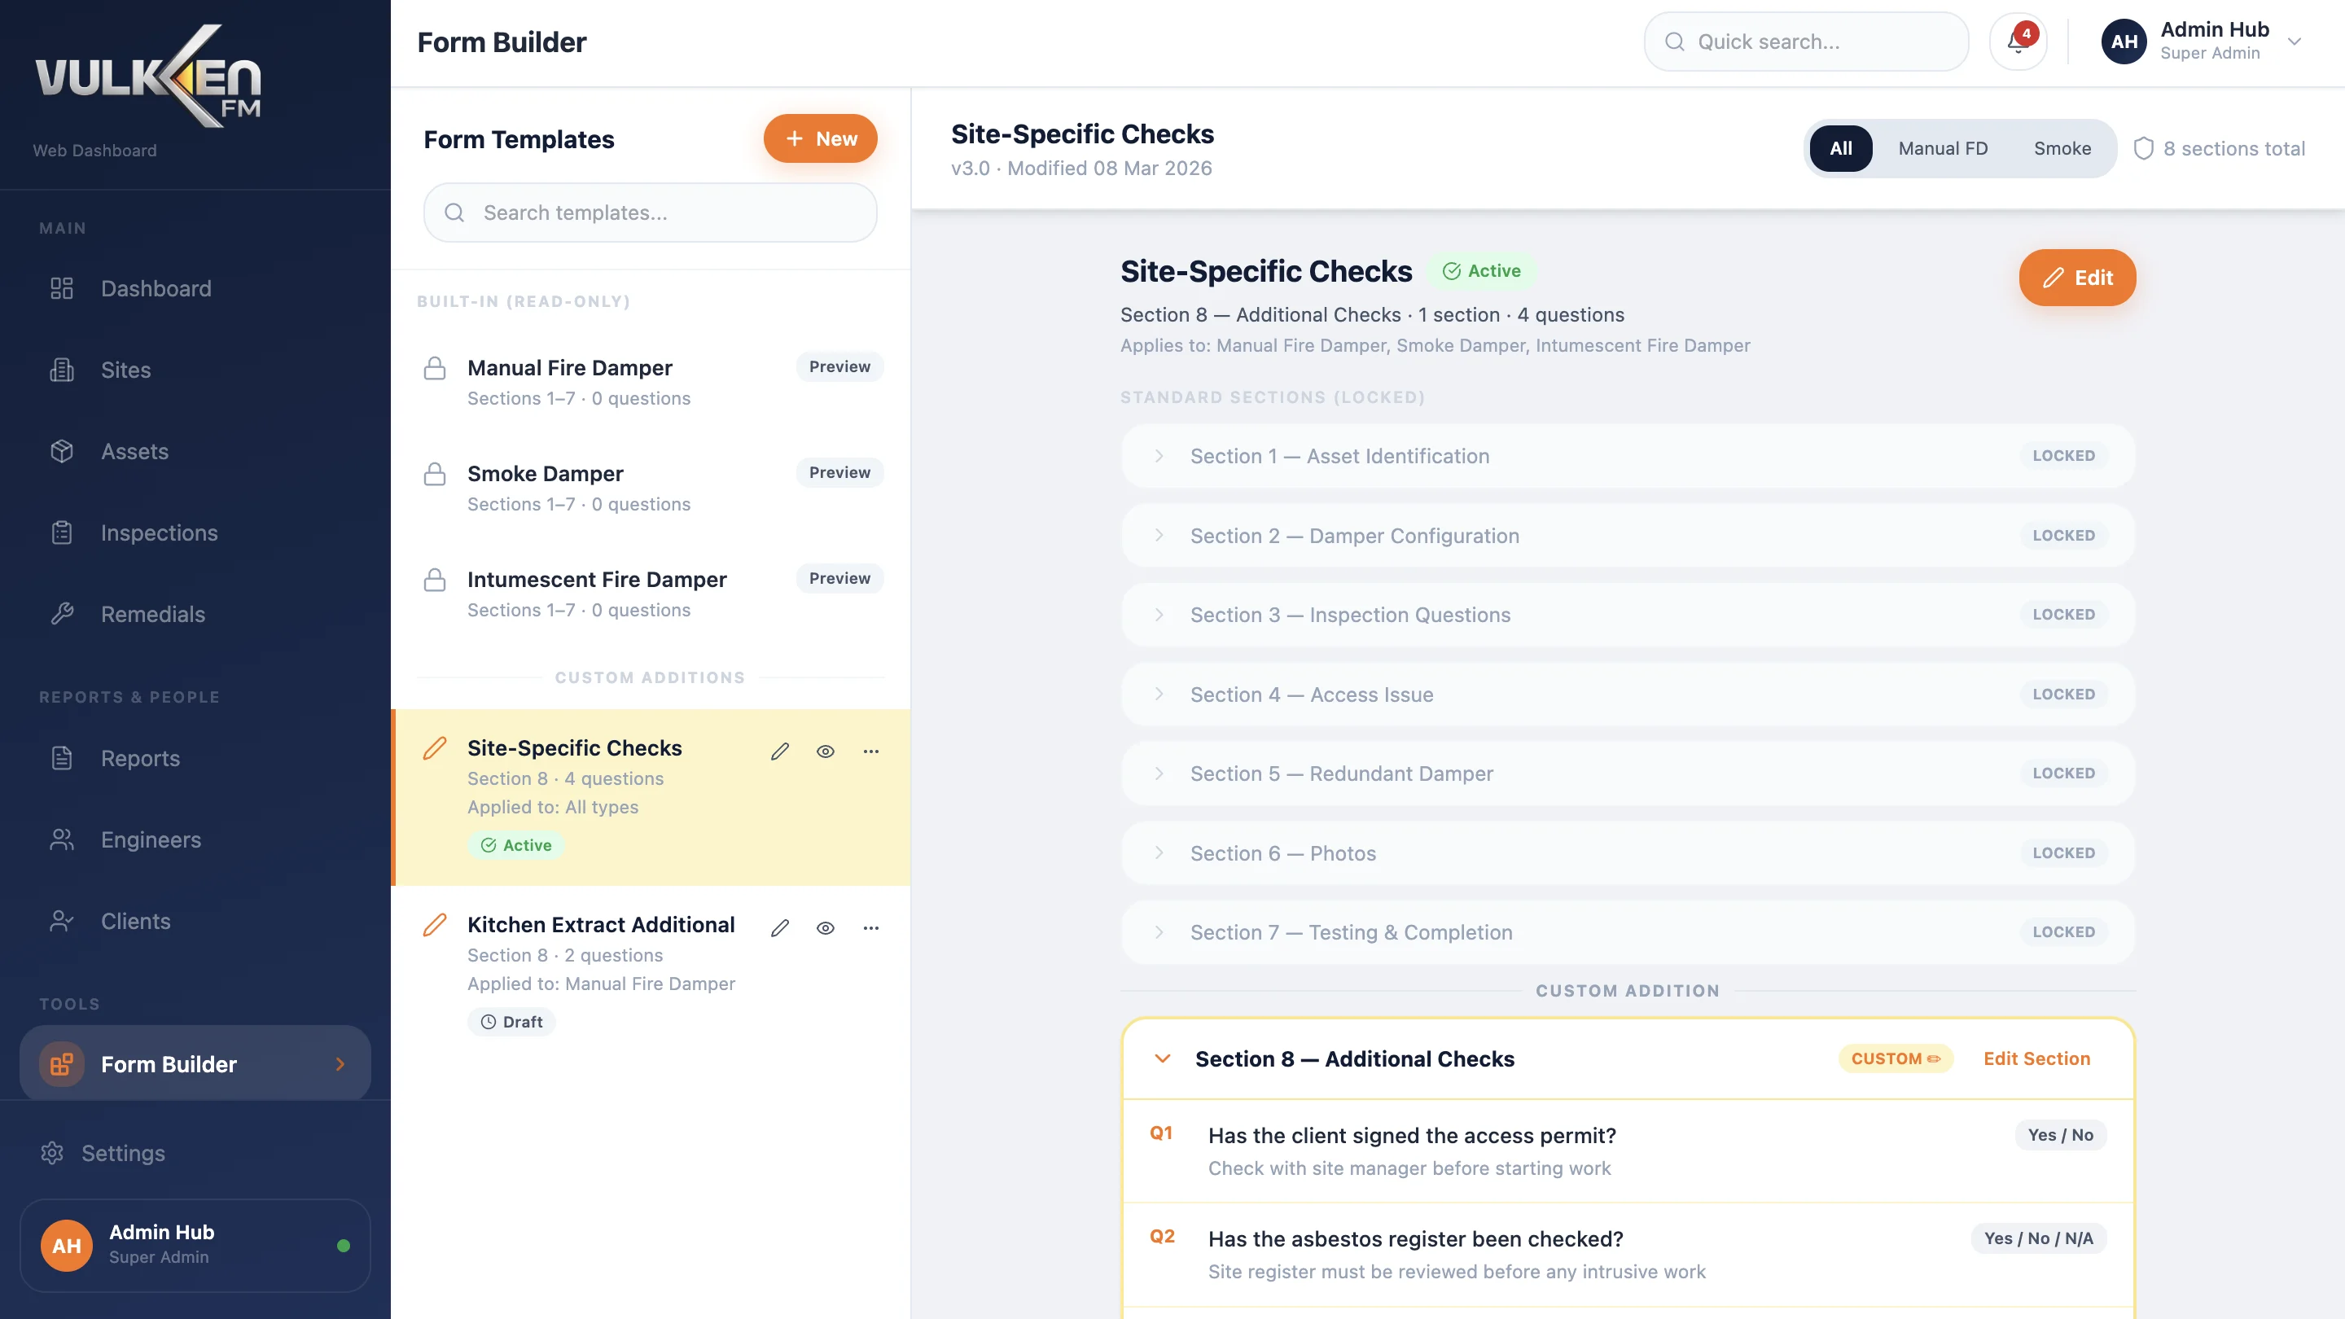Select the Sites icon in the sidebar
2345x1319 pixels.
[x=62, y=370]
